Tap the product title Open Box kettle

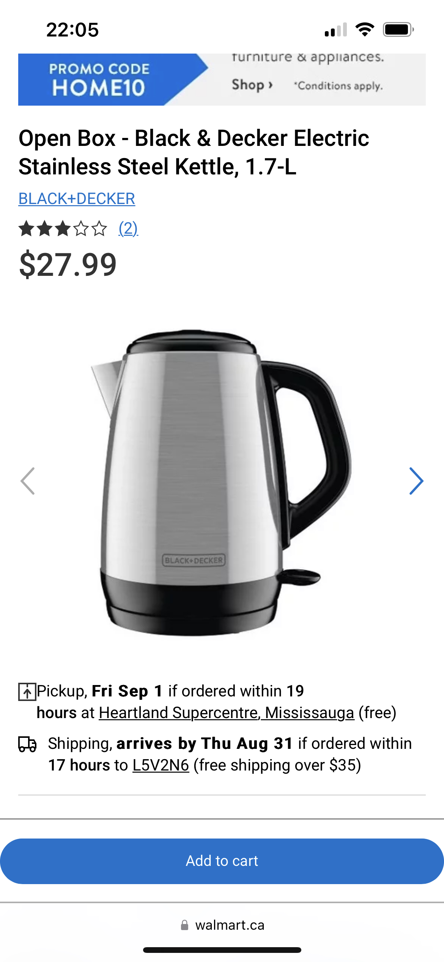[194, 152]
